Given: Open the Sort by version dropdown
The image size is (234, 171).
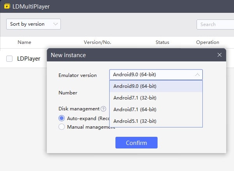Looking at the screenshot, I should click(34, 24).
